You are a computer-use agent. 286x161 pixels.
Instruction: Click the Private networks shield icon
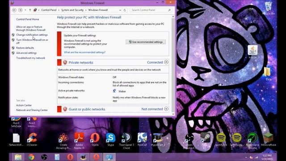65,63
